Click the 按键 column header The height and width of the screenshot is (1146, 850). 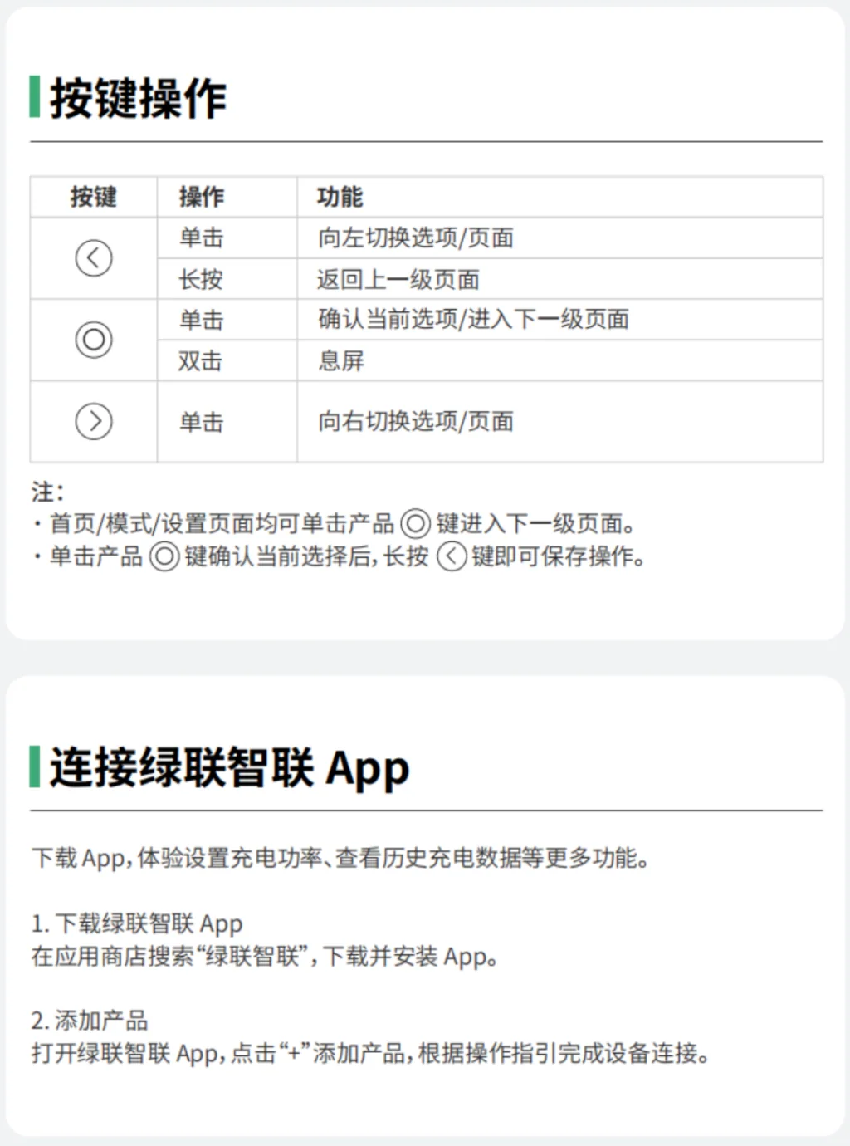(94, 197)
